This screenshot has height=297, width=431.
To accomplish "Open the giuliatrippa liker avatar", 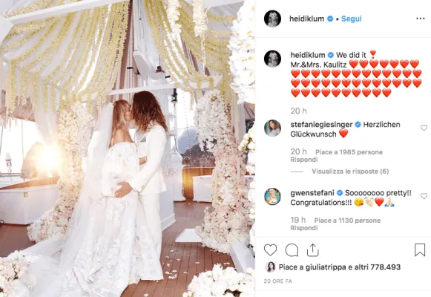I will click(x=270, y=267).
